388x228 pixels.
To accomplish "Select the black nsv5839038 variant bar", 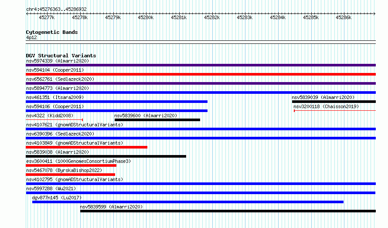I will pos(106,156).
